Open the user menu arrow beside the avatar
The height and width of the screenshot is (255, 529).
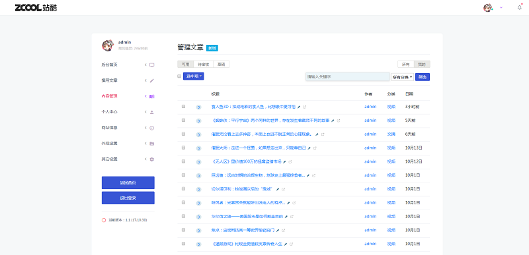tap(501, 8)
